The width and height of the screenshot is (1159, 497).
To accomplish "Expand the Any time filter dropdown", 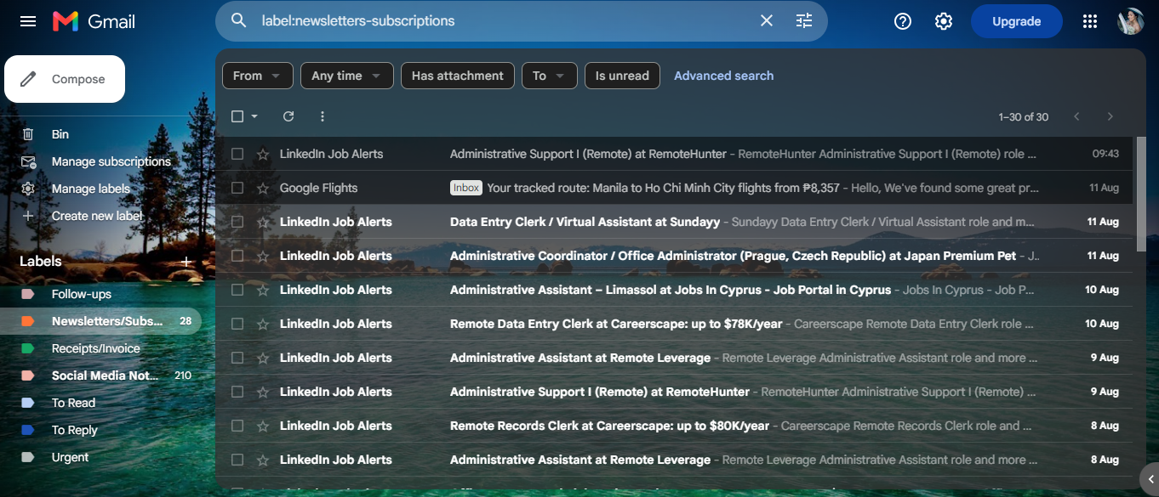I will point(347,76).
